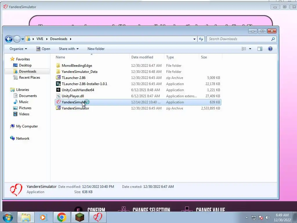Create a New folder
Viewport: 297px width, 223px height.
coord(96,49)
